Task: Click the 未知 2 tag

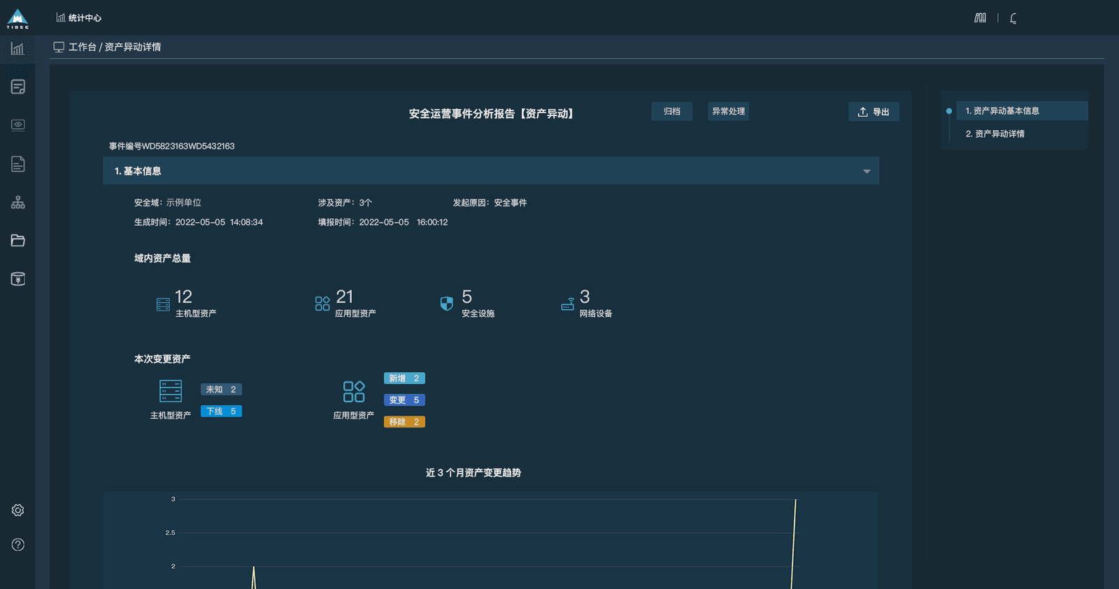Action: point(221,390)
